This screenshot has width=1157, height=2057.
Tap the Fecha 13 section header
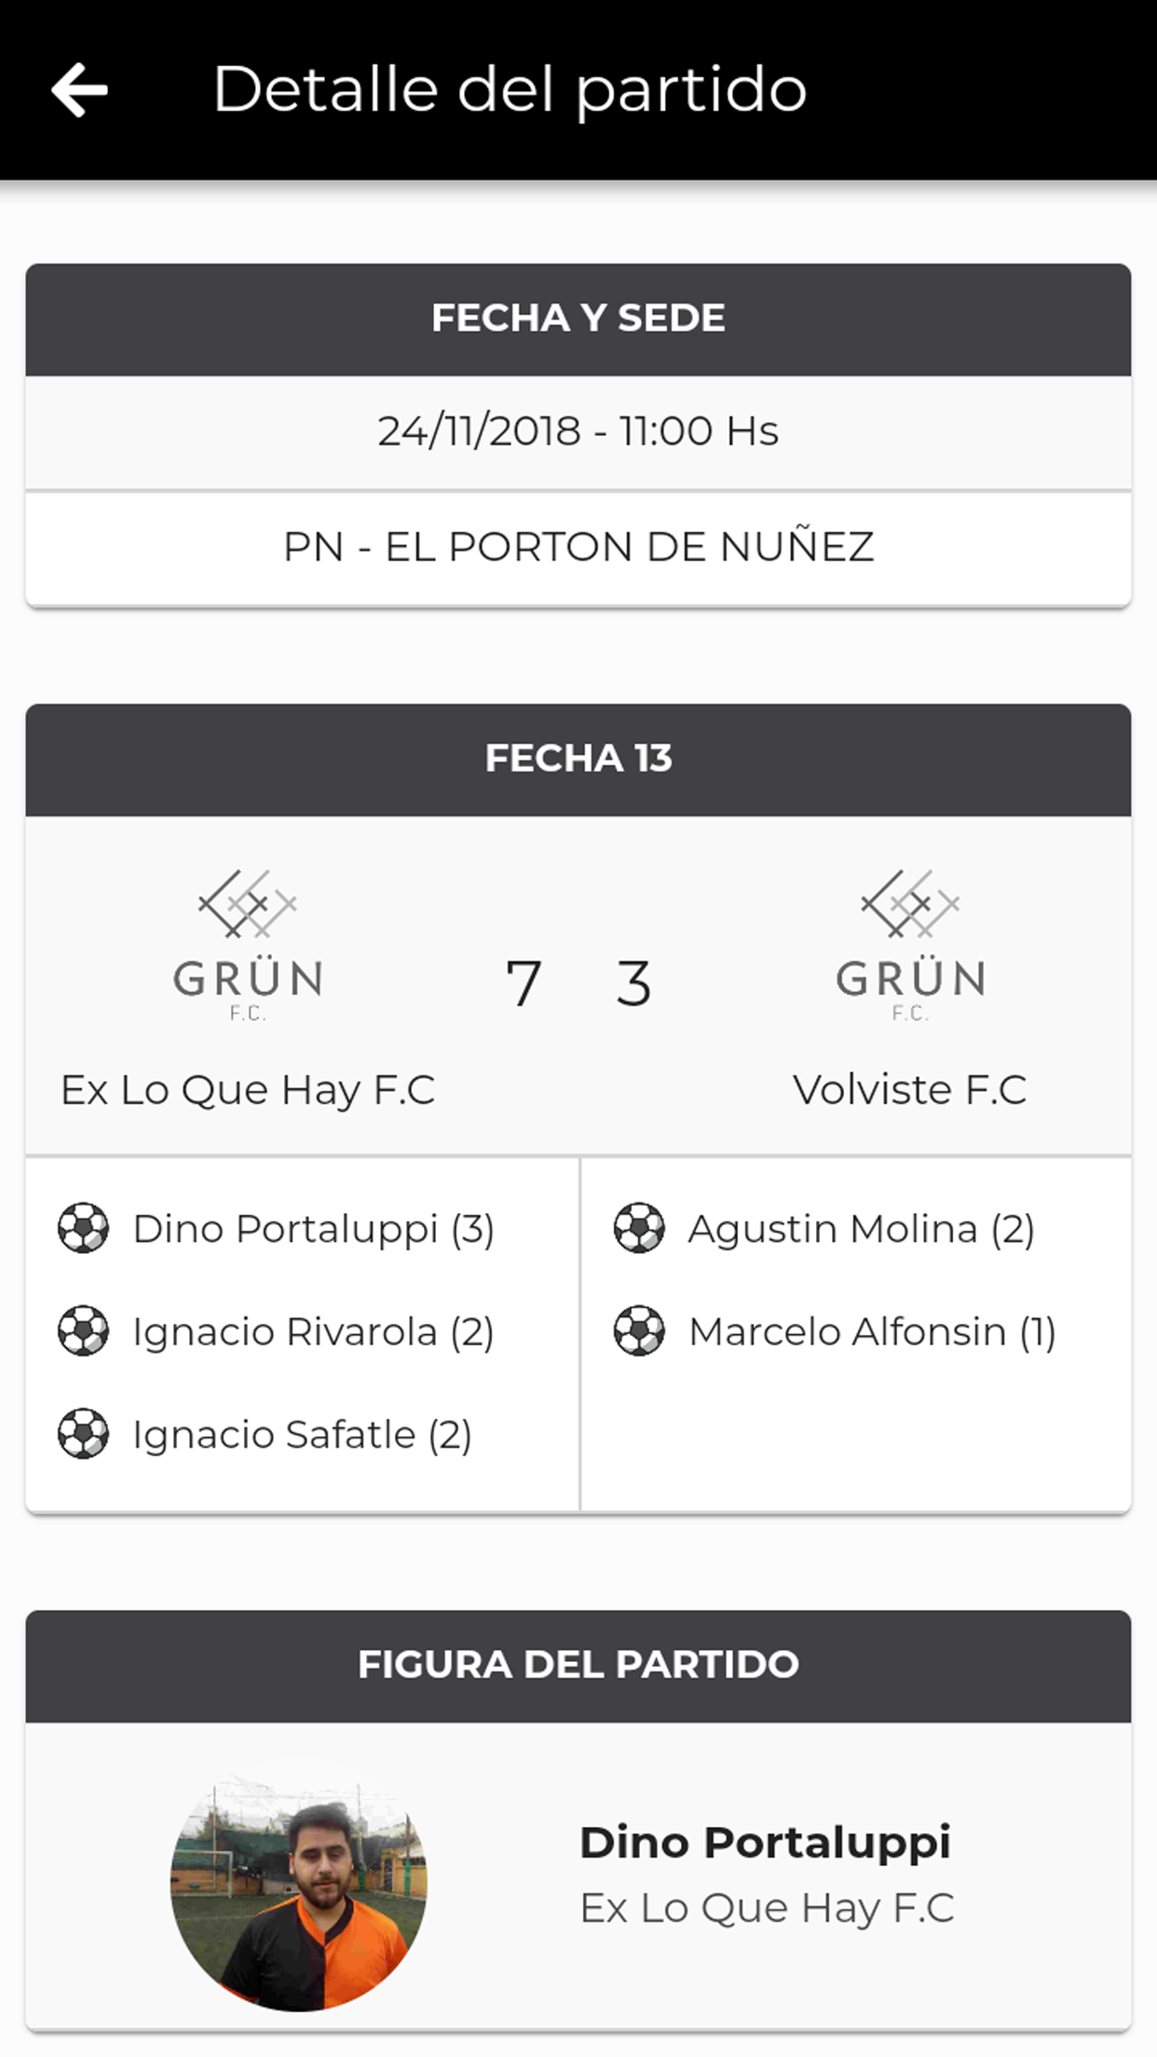578,759
